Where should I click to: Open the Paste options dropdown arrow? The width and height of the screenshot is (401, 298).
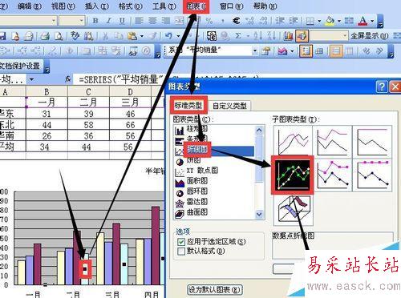click(x=142, y=36)
